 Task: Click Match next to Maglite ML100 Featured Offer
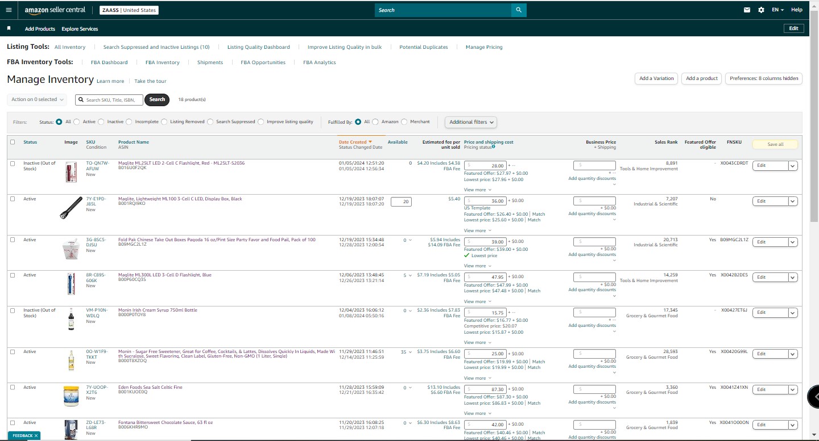click(x=538, y=214)
